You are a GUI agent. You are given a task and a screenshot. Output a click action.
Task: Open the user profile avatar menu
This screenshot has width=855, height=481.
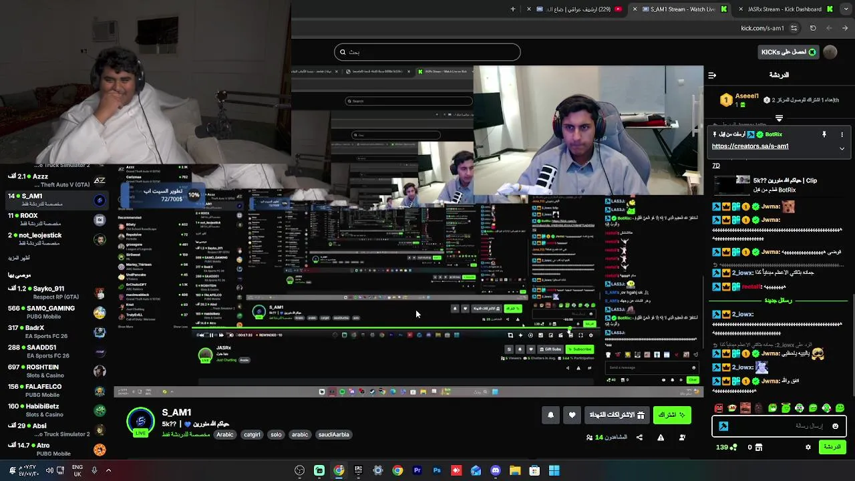(x=830, y=52)
